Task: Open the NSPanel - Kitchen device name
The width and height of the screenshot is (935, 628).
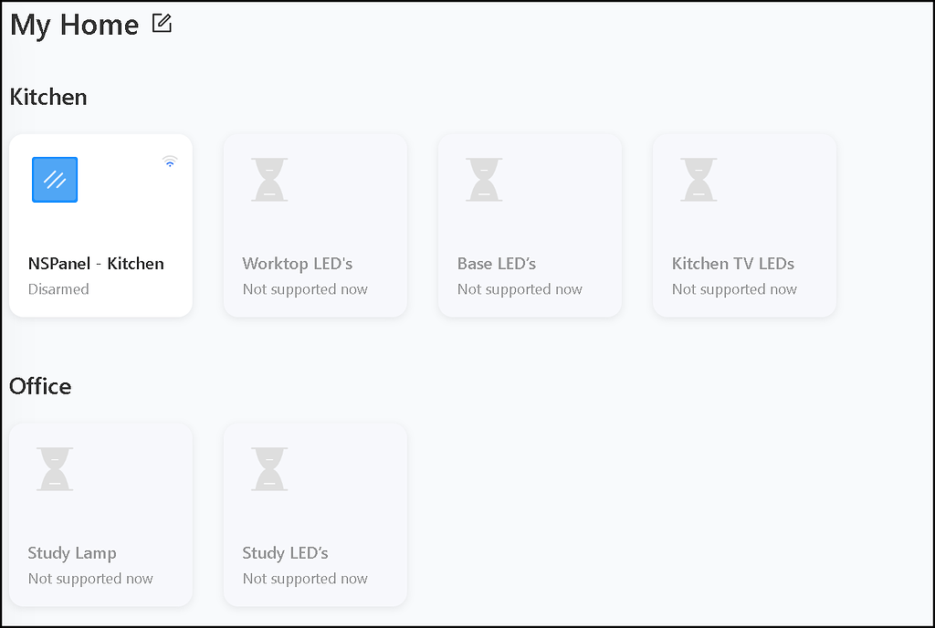Action: pyautogui.click(x=96, y=264)
